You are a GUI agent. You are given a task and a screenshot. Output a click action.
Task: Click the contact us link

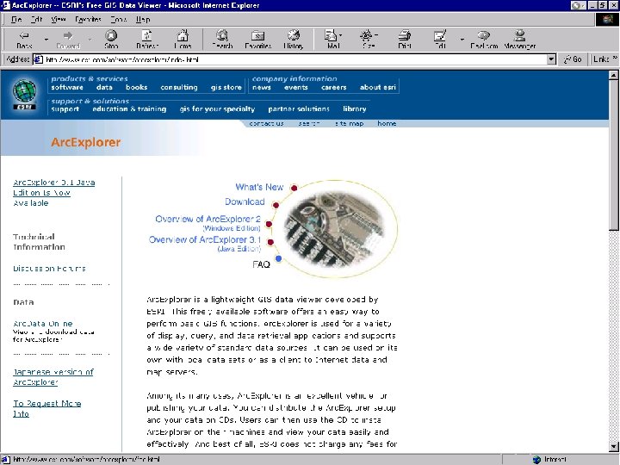266,123
